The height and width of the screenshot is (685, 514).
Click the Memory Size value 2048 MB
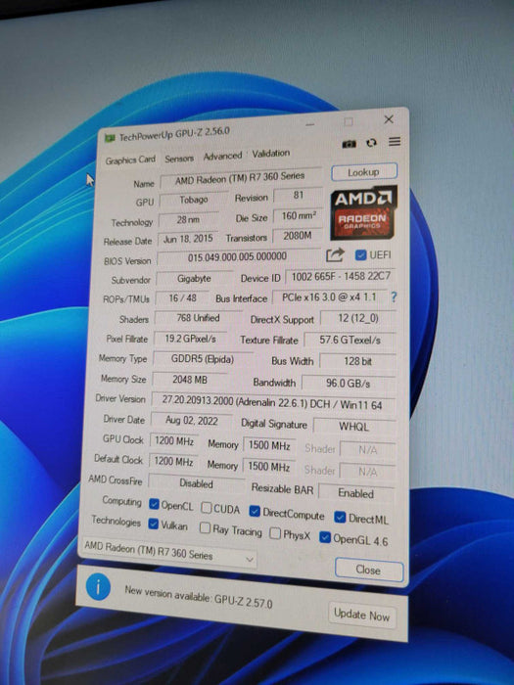190,380
